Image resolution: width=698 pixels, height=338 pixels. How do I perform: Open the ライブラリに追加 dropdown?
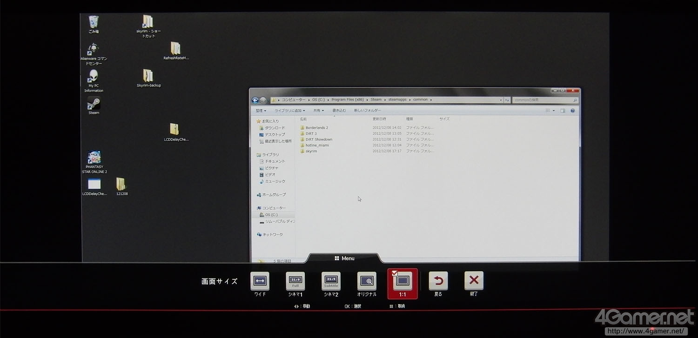[x=289, y=111]
